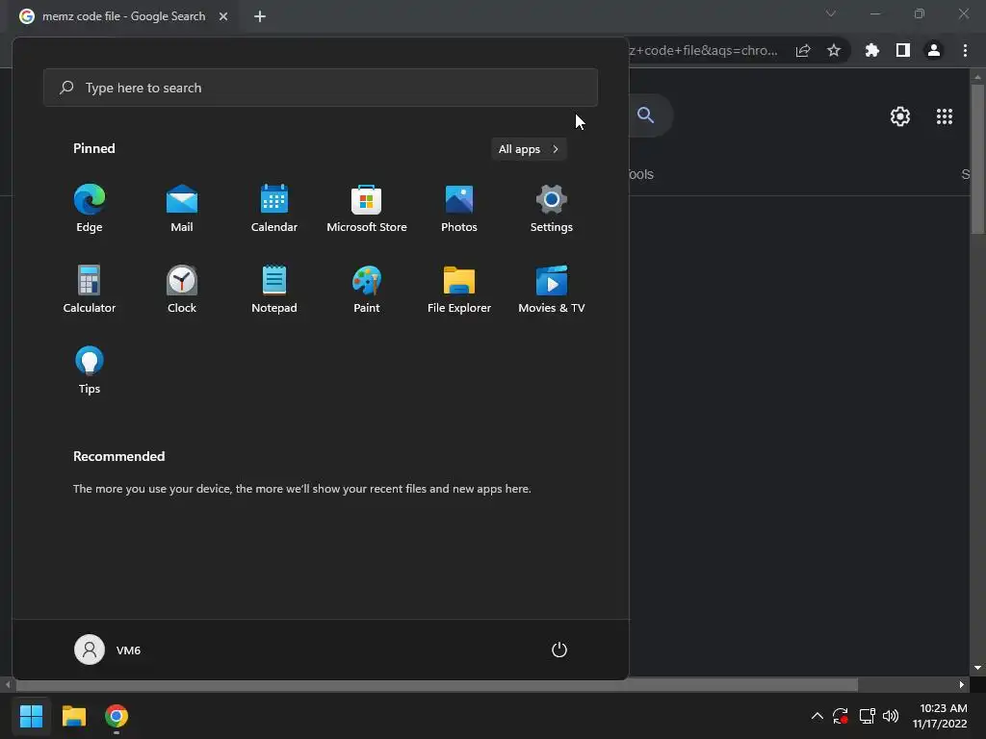The image size is (986, 739).
Task: Launch the Movies & TV app
Action: 552,289
